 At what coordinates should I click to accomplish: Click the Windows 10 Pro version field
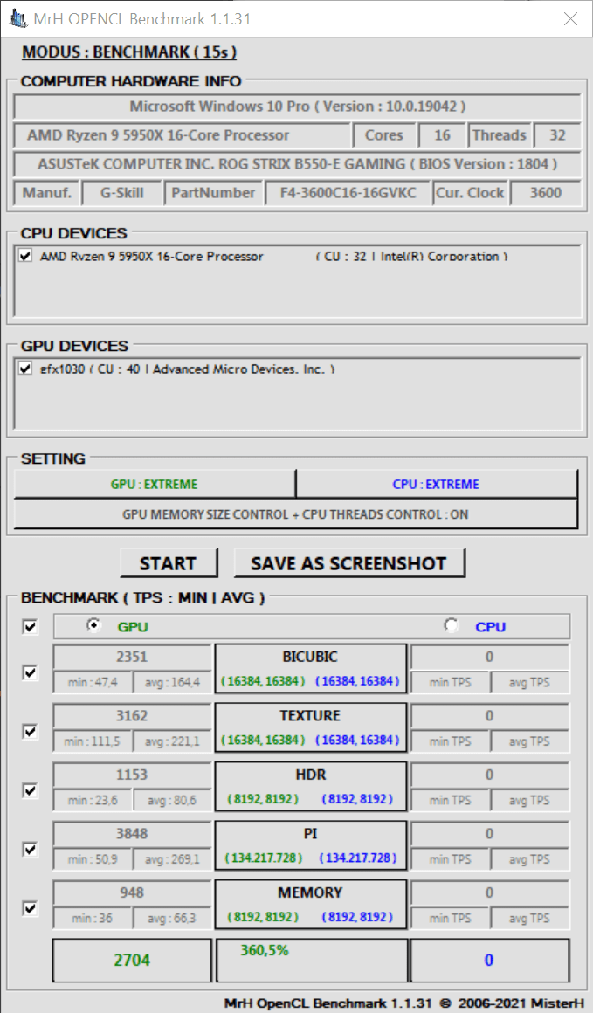(297, 107)
